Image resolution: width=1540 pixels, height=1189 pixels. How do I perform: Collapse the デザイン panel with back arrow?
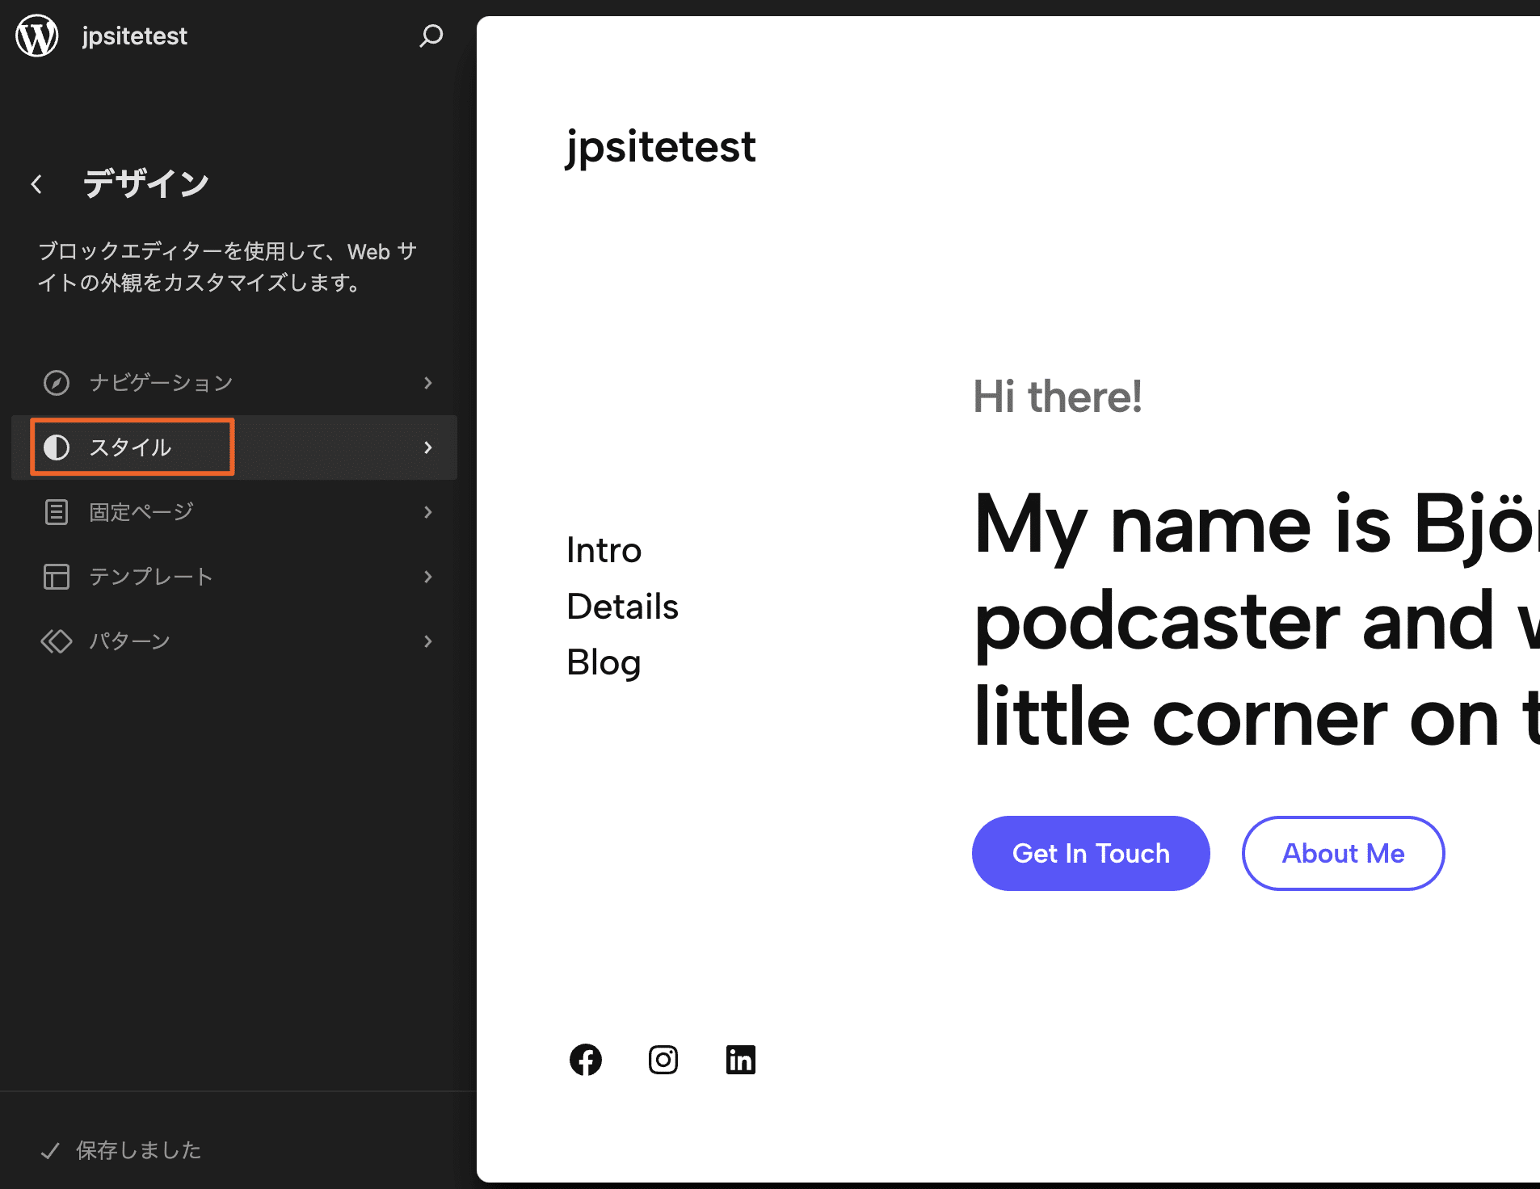pyautogui.click(x=37, y=184)
